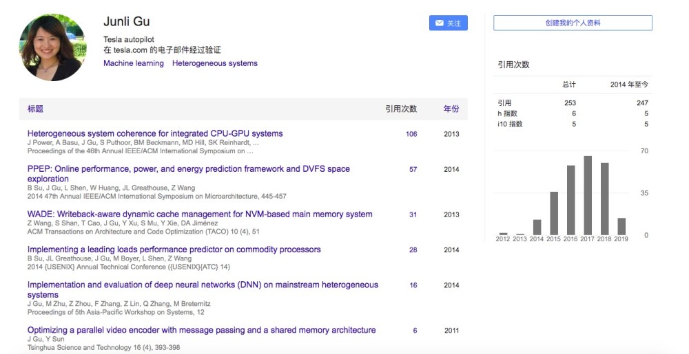Click the total citations value 253
The height and width of the screenshot is (354, 689).
pos(570,103)
